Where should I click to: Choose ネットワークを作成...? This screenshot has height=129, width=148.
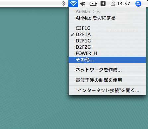pyautogui.click(x=107, y=70)
